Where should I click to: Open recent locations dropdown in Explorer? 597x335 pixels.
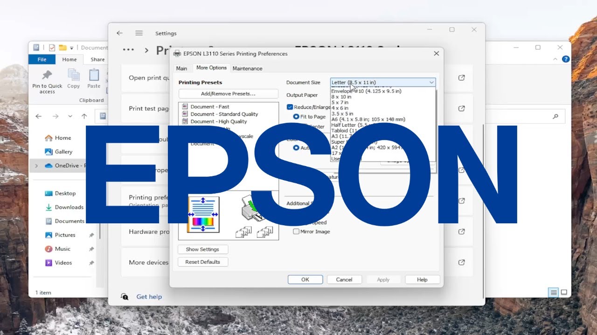(x=70, y=116)
